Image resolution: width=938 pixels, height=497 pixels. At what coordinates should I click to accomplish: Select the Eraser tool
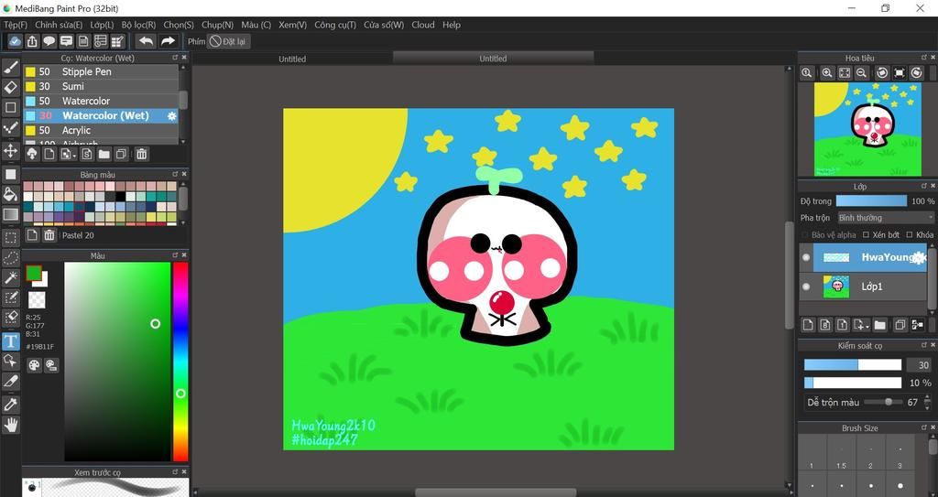pos(10,87)
